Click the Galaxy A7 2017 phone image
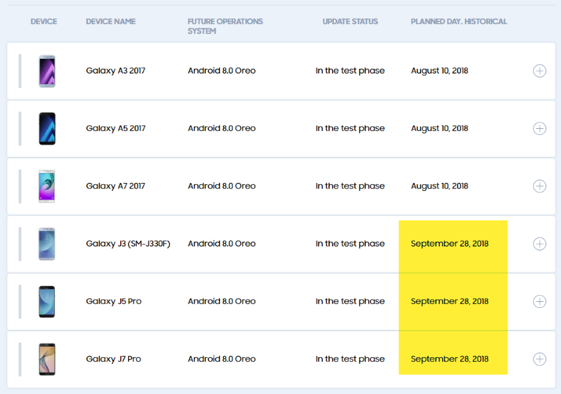 pos(47,186)
